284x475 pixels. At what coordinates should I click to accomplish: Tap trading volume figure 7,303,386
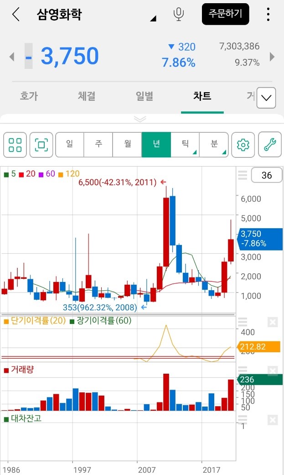239,47
